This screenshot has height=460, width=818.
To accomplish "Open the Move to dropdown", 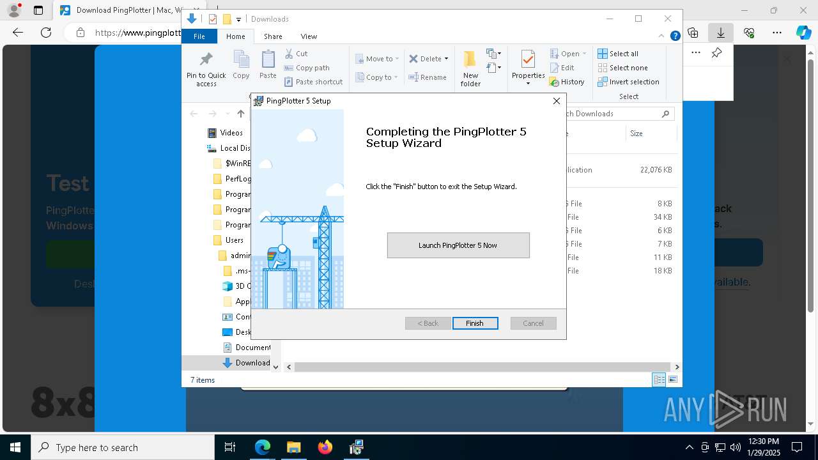I will click(377, 59).
